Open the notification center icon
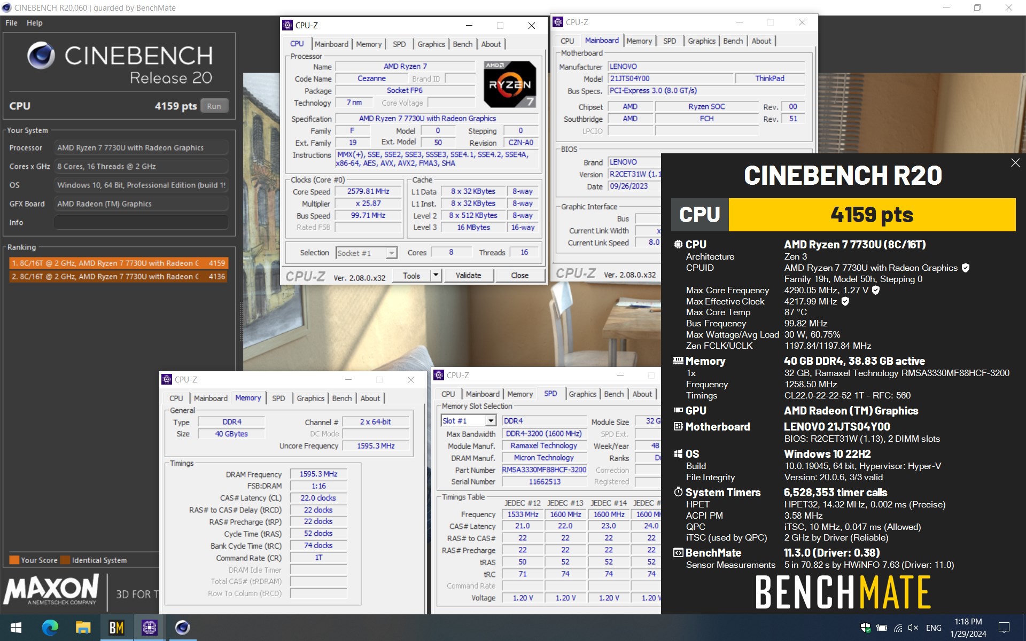Screen dimensions: 1026x641 point(1004,628)
